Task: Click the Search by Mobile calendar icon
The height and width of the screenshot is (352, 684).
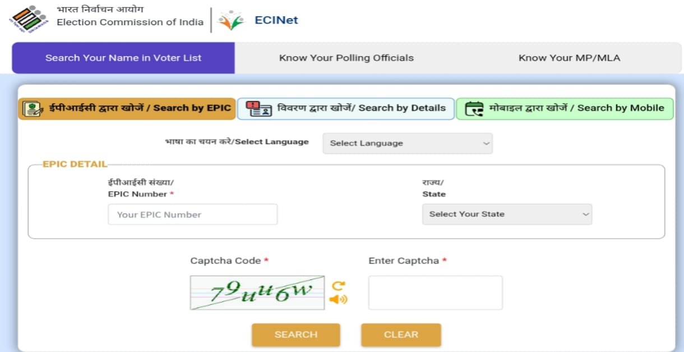Action: 474,109
